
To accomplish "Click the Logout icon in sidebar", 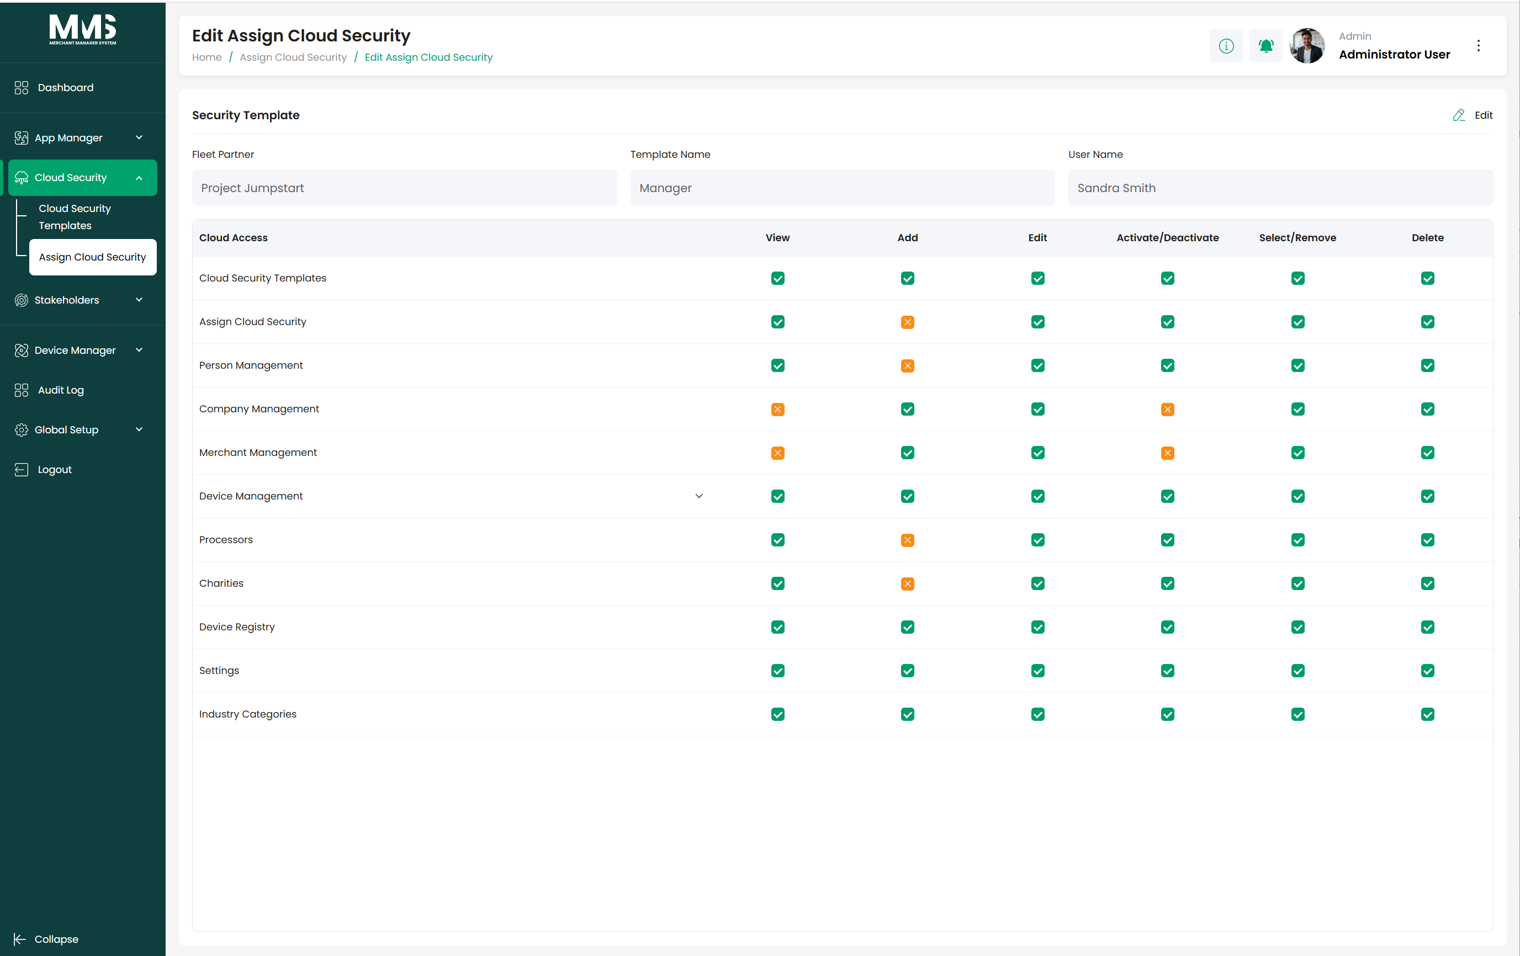I will pyautogui.click(x=22, y=470).
